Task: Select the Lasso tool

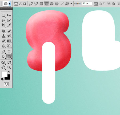Action: pyautogui.click(x=3, y=20)
